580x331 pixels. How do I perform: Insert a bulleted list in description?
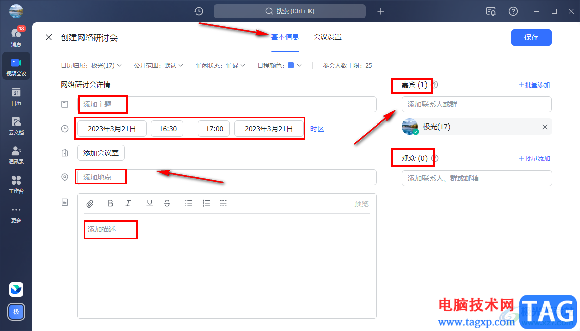pos(189,203)
